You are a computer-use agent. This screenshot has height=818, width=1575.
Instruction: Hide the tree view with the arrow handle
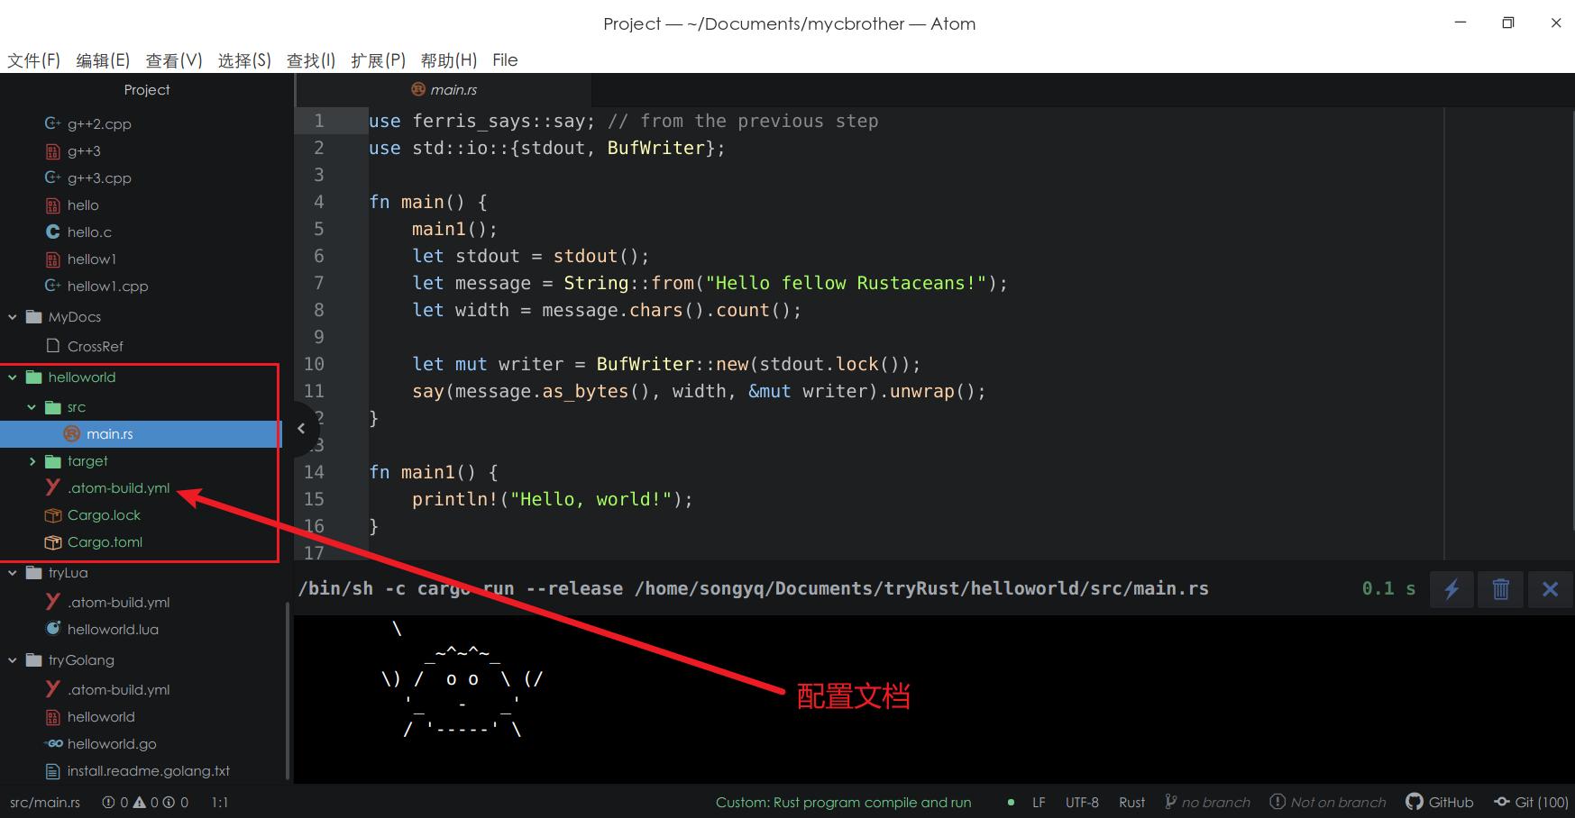pos(303,428)
